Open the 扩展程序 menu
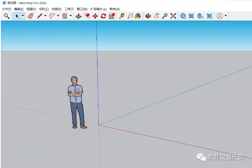This screenshot has height=168, width=252. click(98, 9)
